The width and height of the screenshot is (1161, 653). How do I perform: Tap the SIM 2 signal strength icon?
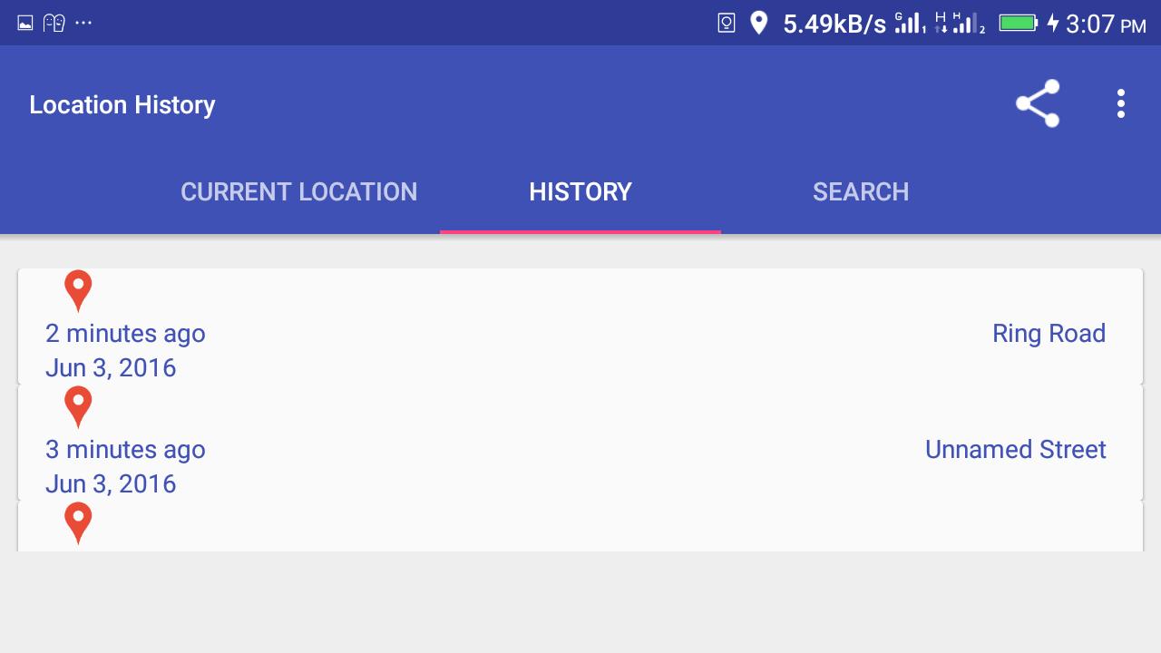coord(967,23)
